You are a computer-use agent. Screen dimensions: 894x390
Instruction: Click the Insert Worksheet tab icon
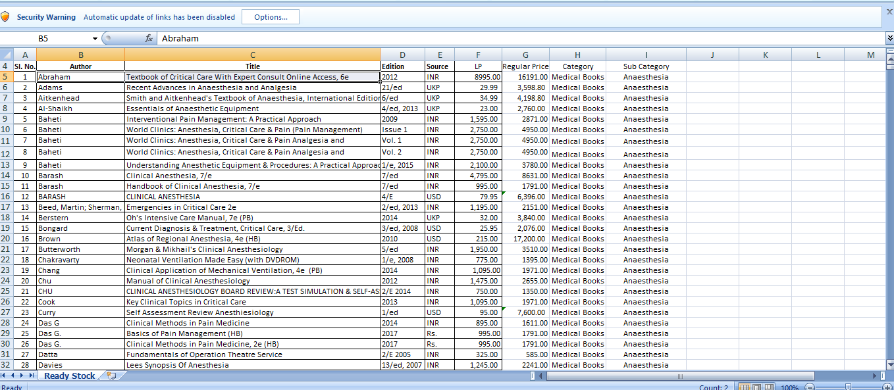click(111, 376)
